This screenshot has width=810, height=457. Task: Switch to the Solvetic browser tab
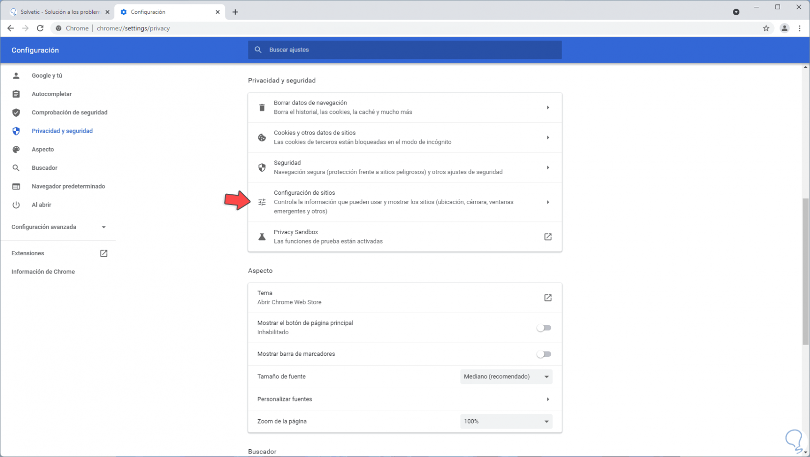point(59,12)
